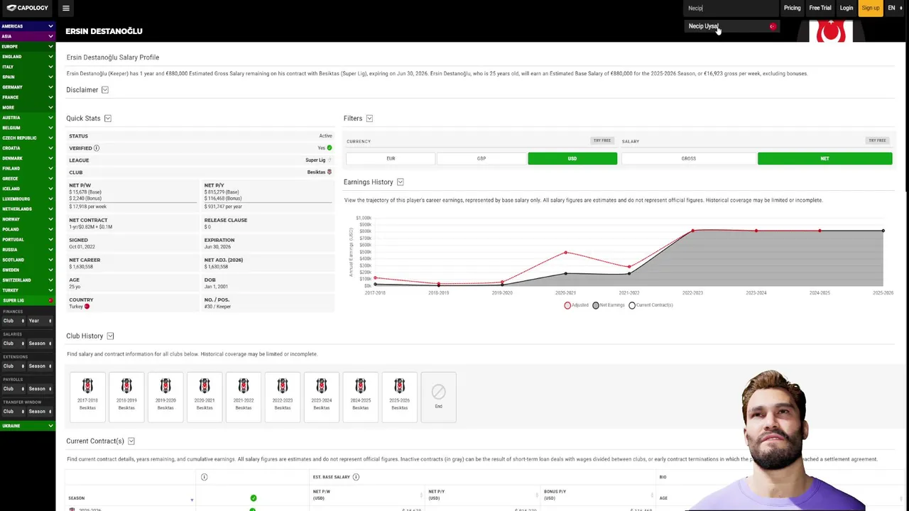Open the hamburger menu icon
This screenshot has height=511, width=909.
[x=66, y=9]
